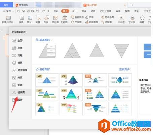
Task: Click the 流程图 flowchart button
Action: (x=107, y=22)
